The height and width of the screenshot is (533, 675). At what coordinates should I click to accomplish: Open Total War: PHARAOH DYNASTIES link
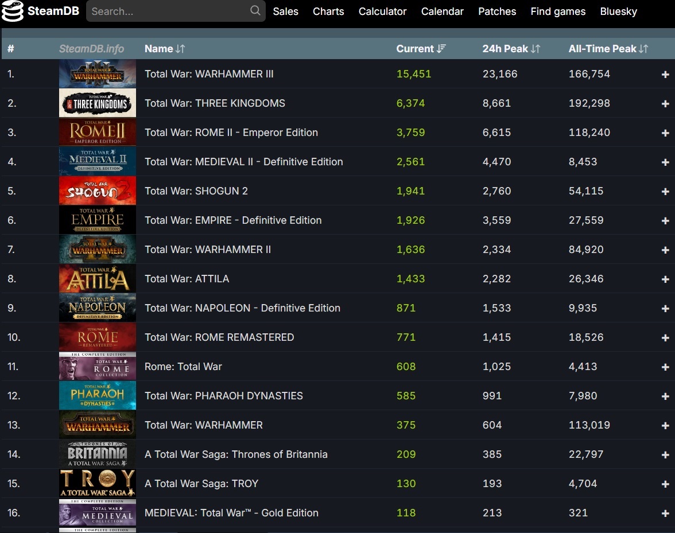223,396
